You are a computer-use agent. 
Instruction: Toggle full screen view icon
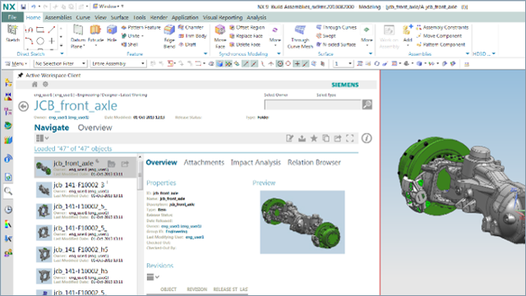(x=350, y=138)
